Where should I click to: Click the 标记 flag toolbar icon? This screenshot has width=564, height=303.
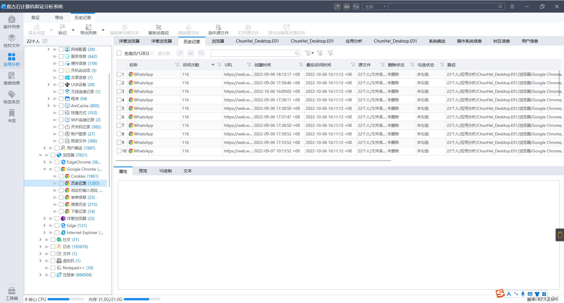[x=63, y=30]
